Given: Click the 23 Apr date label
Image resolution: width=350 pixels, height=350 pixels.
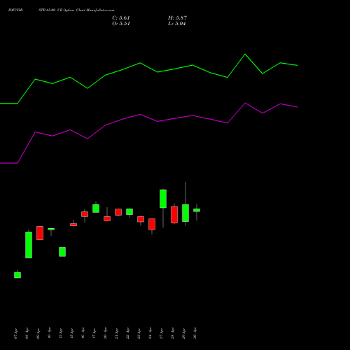Looking at the screenshot, I should (139, 333).
